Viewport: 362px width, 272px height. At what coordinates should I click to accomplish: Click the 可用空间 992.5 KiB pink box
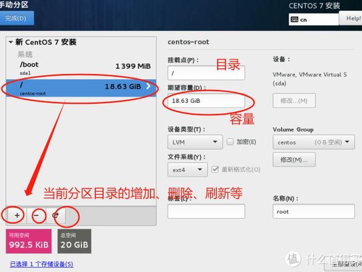pyautogui.click(x=29, y=241)
